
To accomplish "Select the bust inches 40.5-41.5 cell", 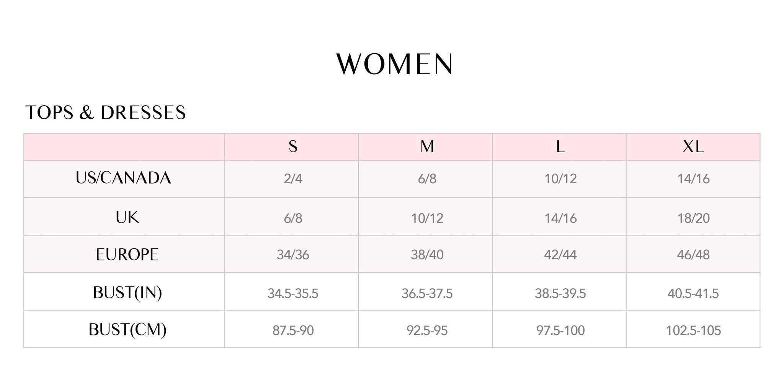I will click(693, 294).
